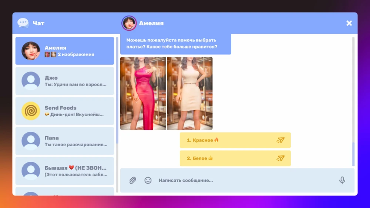Click the microphone voice message icon

342,180
